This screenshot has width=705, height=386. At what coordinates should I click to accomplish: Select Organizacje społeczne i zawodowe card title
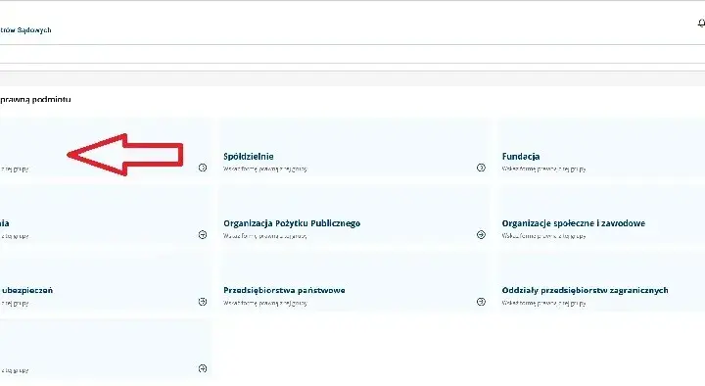point(573,223)
